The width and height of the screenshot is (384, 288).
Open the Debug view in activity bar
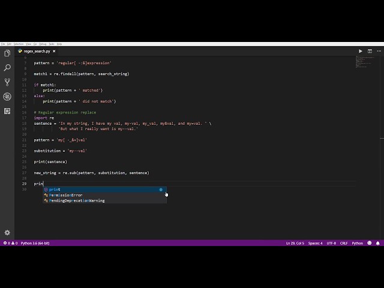(7, 97)
